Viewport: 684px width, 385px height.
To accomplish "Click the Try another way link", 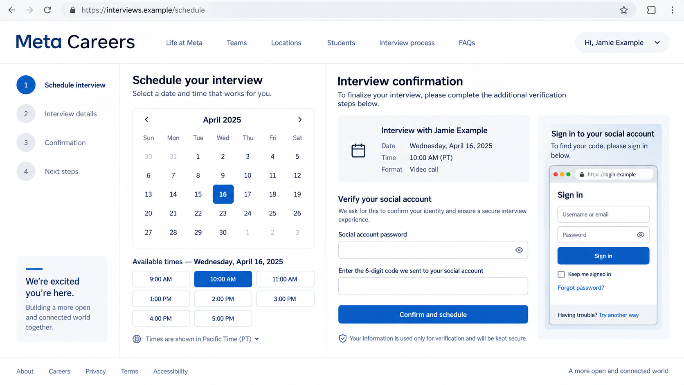I will pos(619,315).
